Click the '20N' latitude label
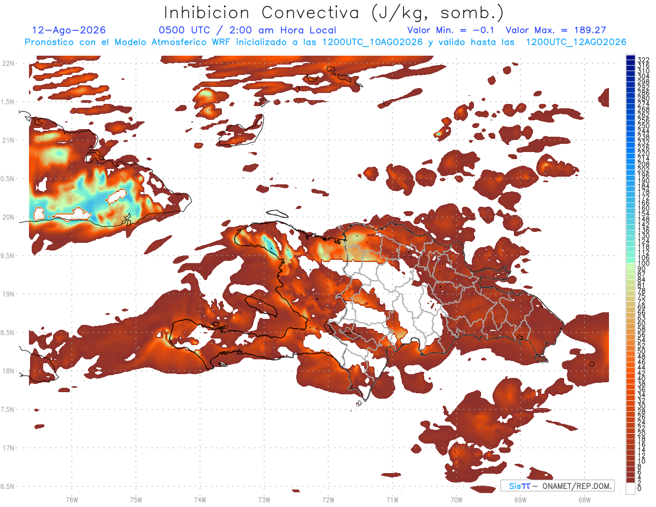 [8, 217]
